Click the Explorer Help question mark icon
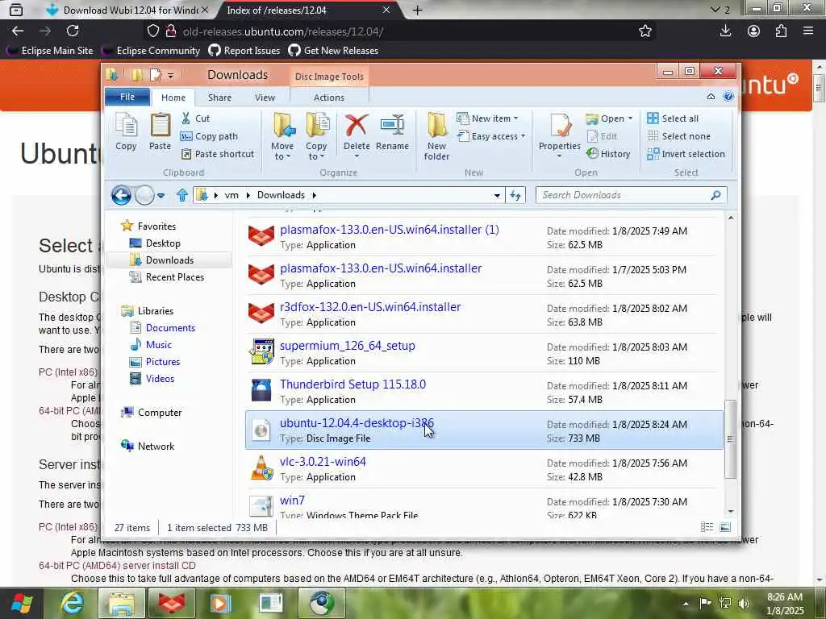The width and height of the screenshot is (826, 619). [x=728, y=97]
